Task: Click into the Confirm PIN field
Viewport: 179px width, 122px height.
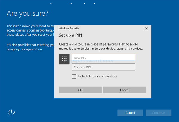Action: tap(104, 67)
